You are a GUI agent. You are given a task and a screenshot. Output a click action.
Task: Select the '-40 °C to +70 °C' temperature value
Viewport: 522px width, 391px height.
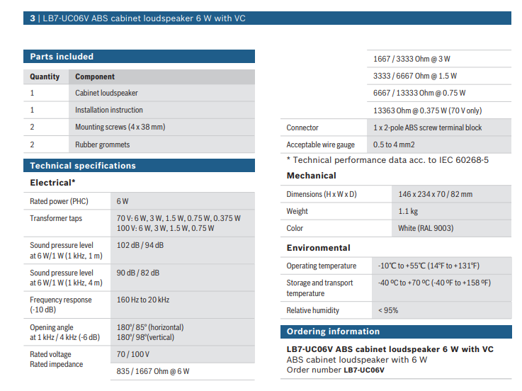[x=434, y=283]
